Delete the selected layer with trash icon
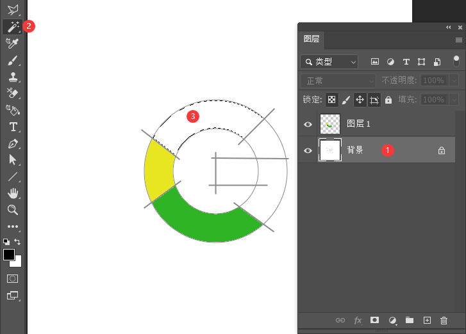This screenshot has width=466, height=334. pos(444,321)
